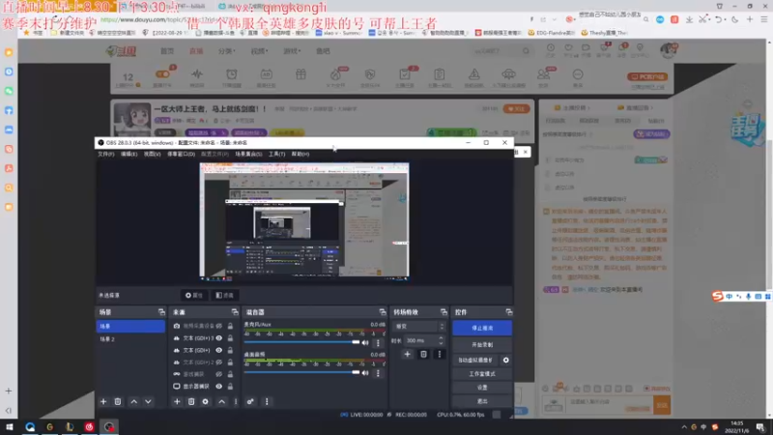
Task: Enable 工作室模式 studio mode
Action: point(482,374)
